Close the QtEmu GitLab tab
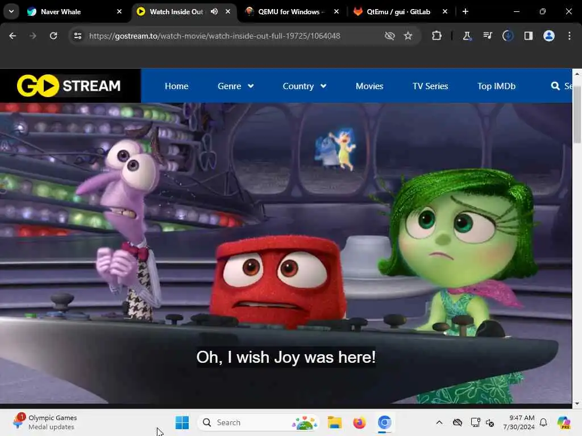Viewport: 582px width, 436px height. (444, 11)
